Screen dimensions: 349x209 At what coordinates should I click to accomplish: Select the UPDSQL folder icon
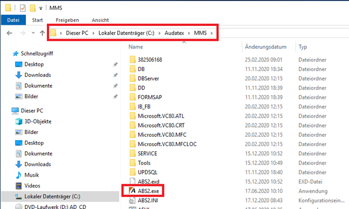132,172
